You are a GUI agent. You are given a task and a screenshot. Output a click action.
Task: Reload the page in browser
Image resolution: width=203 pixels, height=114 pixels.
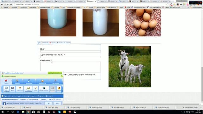pos(8,4)
